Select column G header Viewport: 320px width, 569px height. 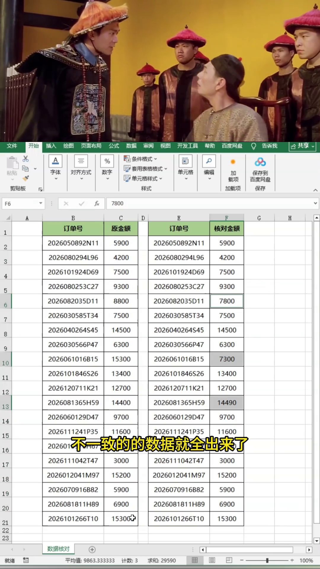[259, 218]
